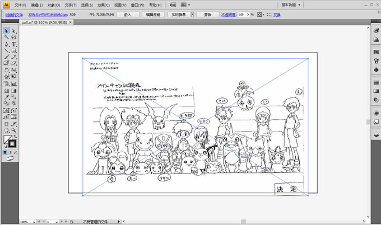Select the Mesh tool
Viewport: 381px width, 225px height.
[6, 91]
